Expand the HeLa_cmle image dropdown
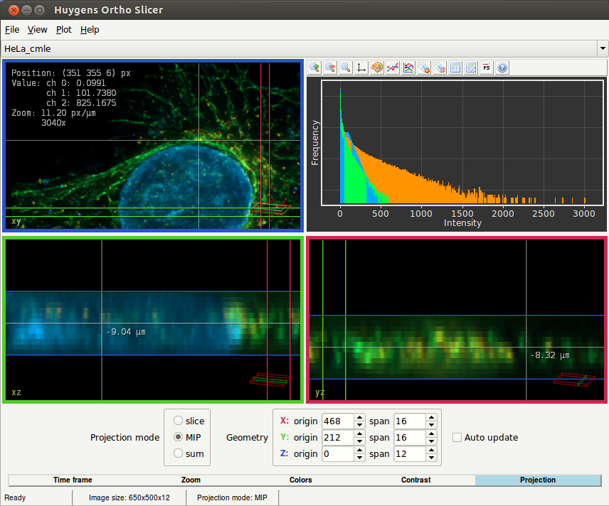The width and height of the screenshot is (609, 506). [603, 49]
